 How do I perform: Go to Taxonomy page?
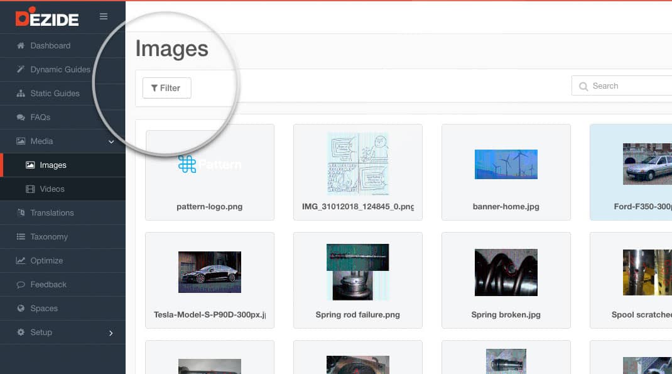pos(63,237)
